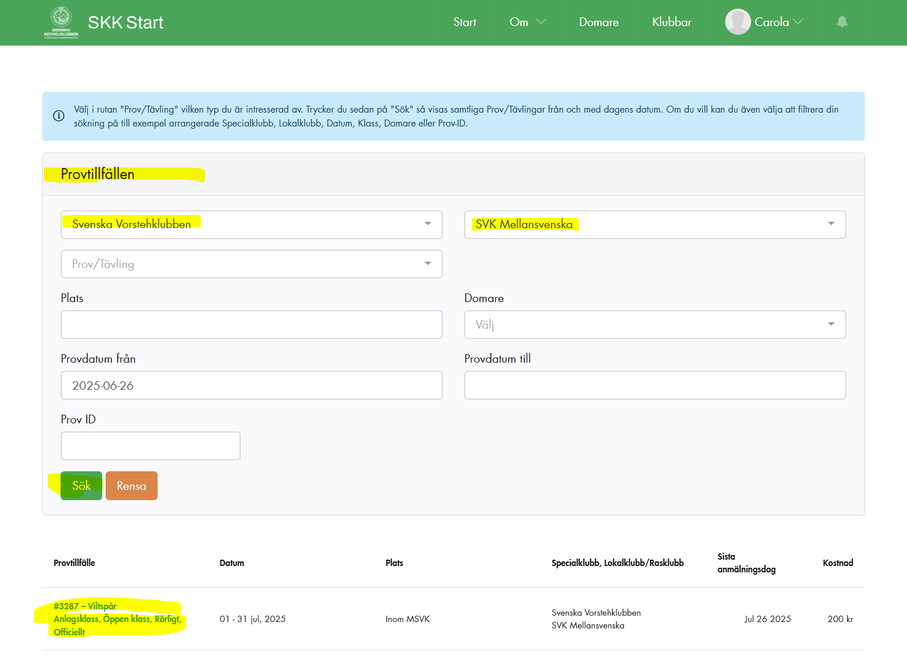Viewport: 907px width, 659px height.
Task: Click the Svenska Kennelklubben logo
Action: pos(61,23)
